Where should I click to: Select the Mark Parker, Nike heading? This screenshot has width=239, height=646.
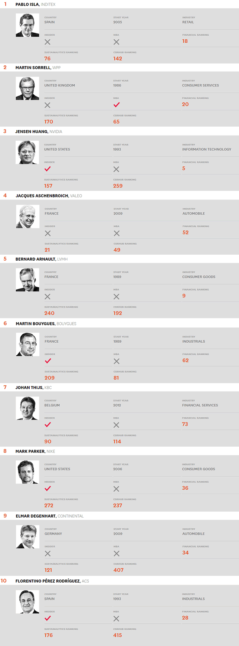click(35, 451)
